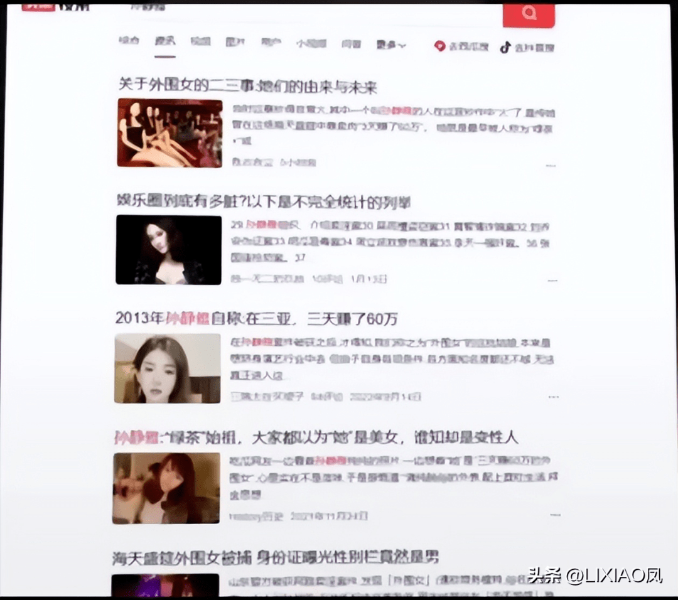Open more options for the 外围女的二三事 result
The image size is (678, 600).
point(551,165)
